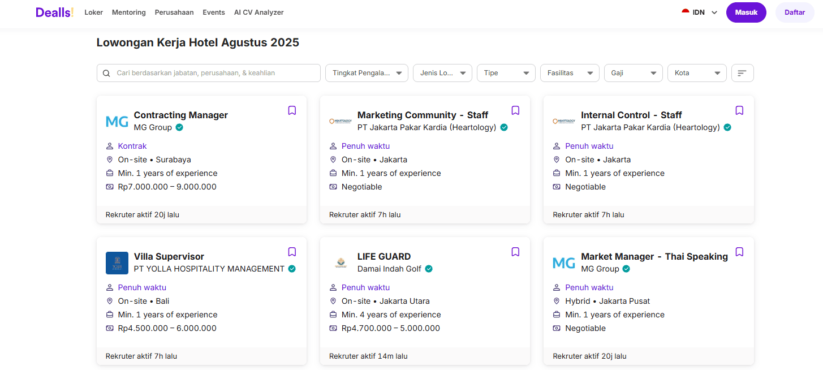Bookmark the Market Manager - Thai Speaking job
The width and height of the screenshot is (823, 370).
click(739, 252)
